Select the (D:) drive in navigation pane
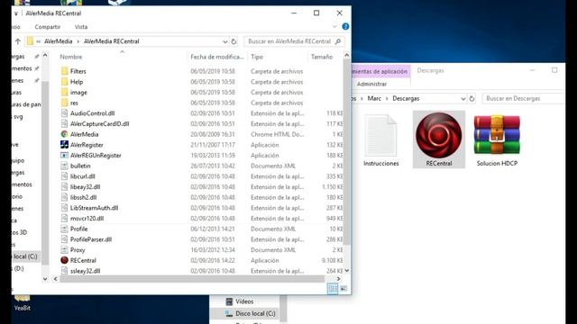577x324 pixels. tap(18, 268)
